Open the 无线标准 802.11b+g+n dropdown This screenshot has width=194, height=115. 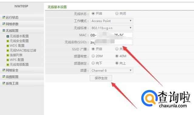click(x=112, y=28)
